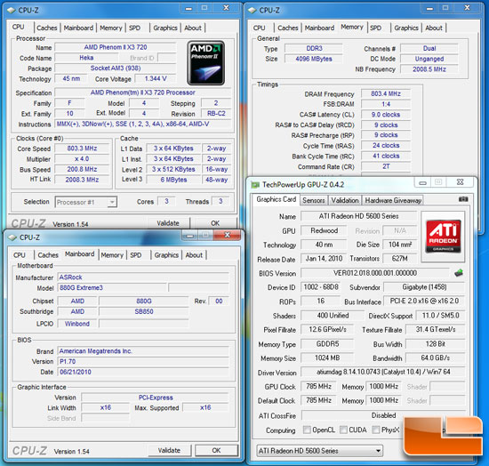489x466 pixels.
Task: Click the GPU Clock value 785 MHz
Action: click(x=318, y=387)
